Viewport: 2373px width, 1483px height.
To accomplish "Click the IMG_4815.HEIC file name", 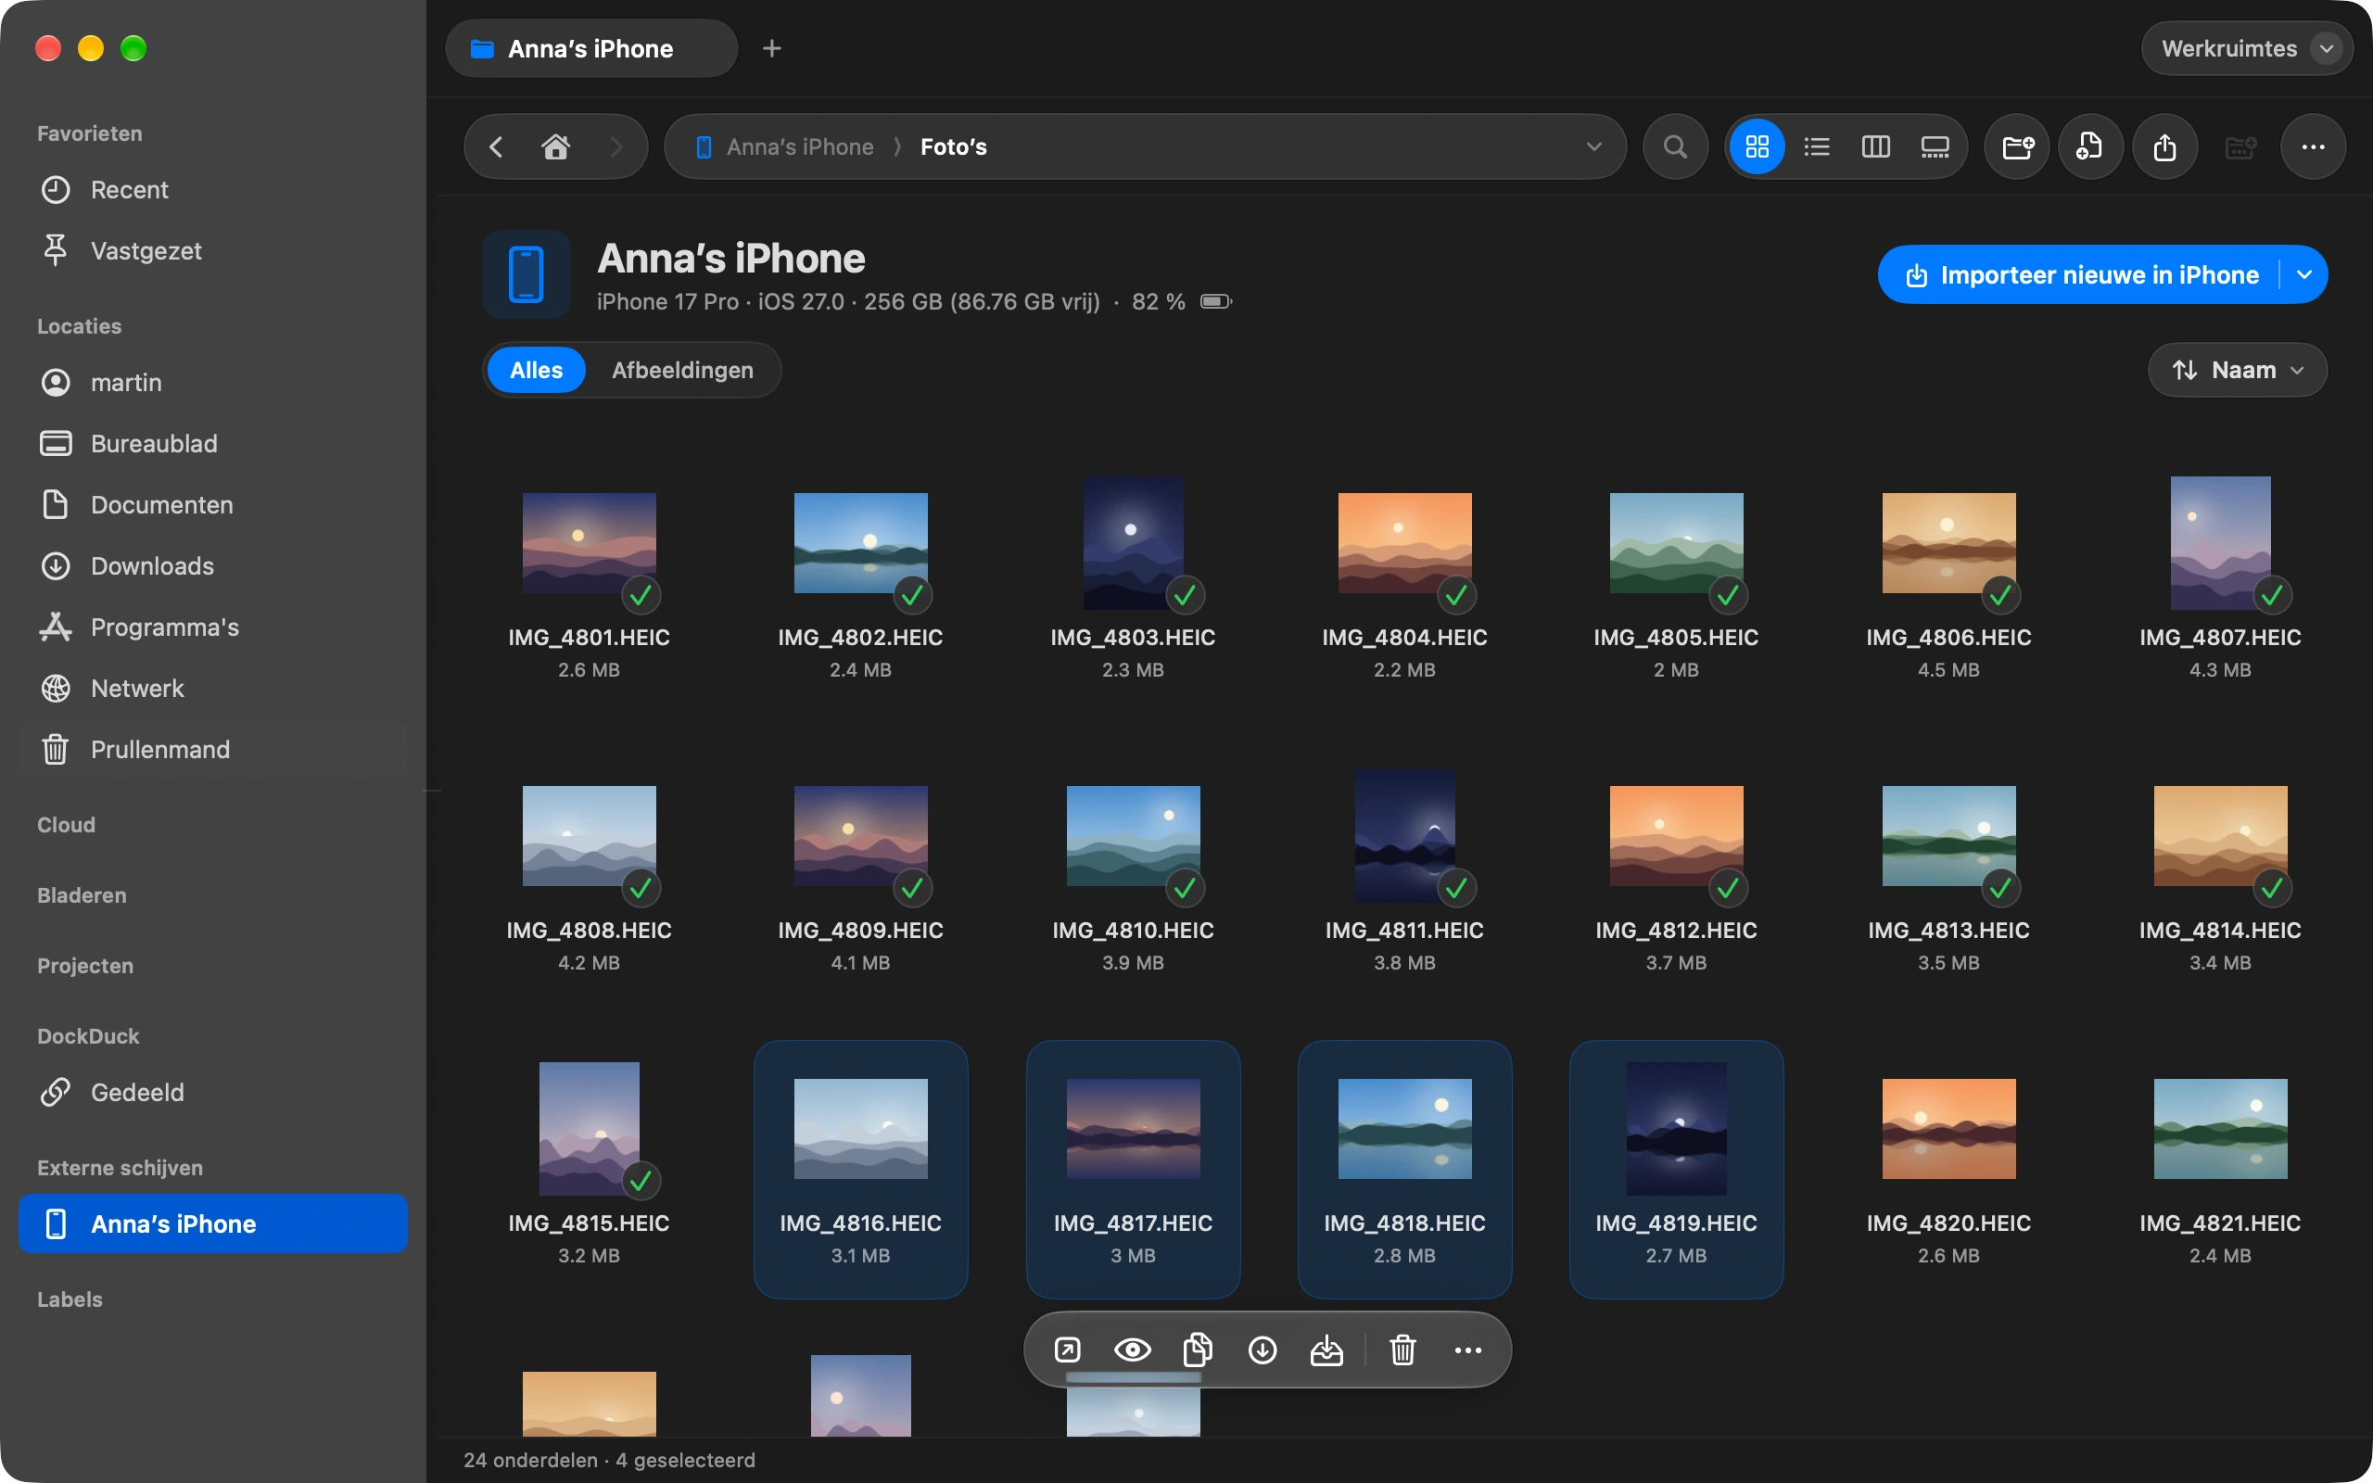I will pos(589,1223).
